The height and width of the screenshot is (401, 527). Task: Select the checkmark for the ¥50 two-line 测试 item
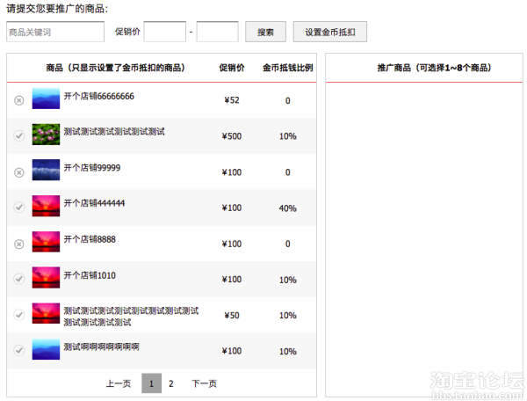[19, 315]
